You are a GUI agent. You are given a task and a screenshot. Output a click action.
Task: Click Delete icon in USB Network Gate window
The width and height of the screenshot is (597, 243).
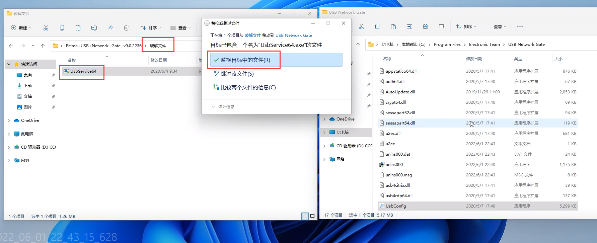tap(442, 26)
